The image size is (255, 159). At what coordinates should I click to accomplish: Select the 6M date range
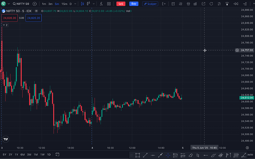[x=22, y=155]
